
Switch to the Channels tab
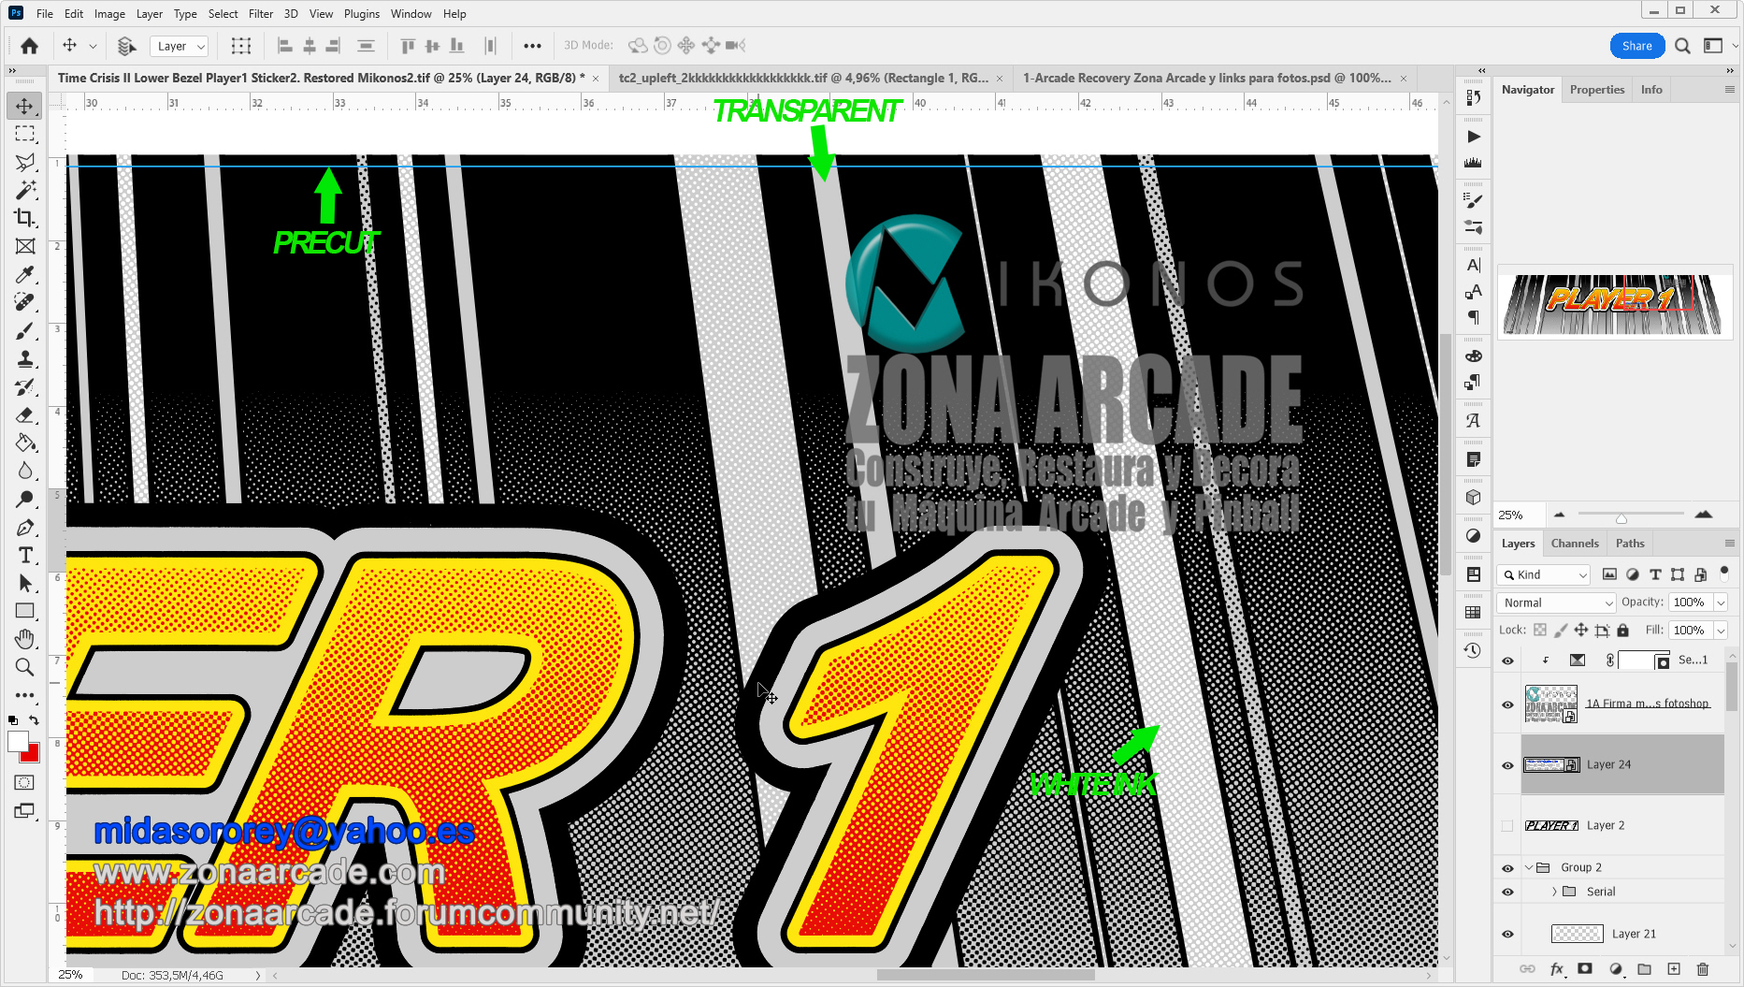(x=1574, y=544)
